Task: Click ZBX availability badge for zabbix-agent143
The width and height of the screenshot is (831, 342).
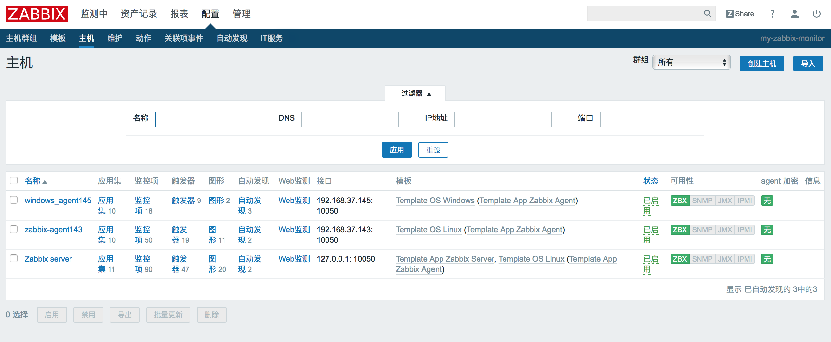Action: (x=680, y=230)
